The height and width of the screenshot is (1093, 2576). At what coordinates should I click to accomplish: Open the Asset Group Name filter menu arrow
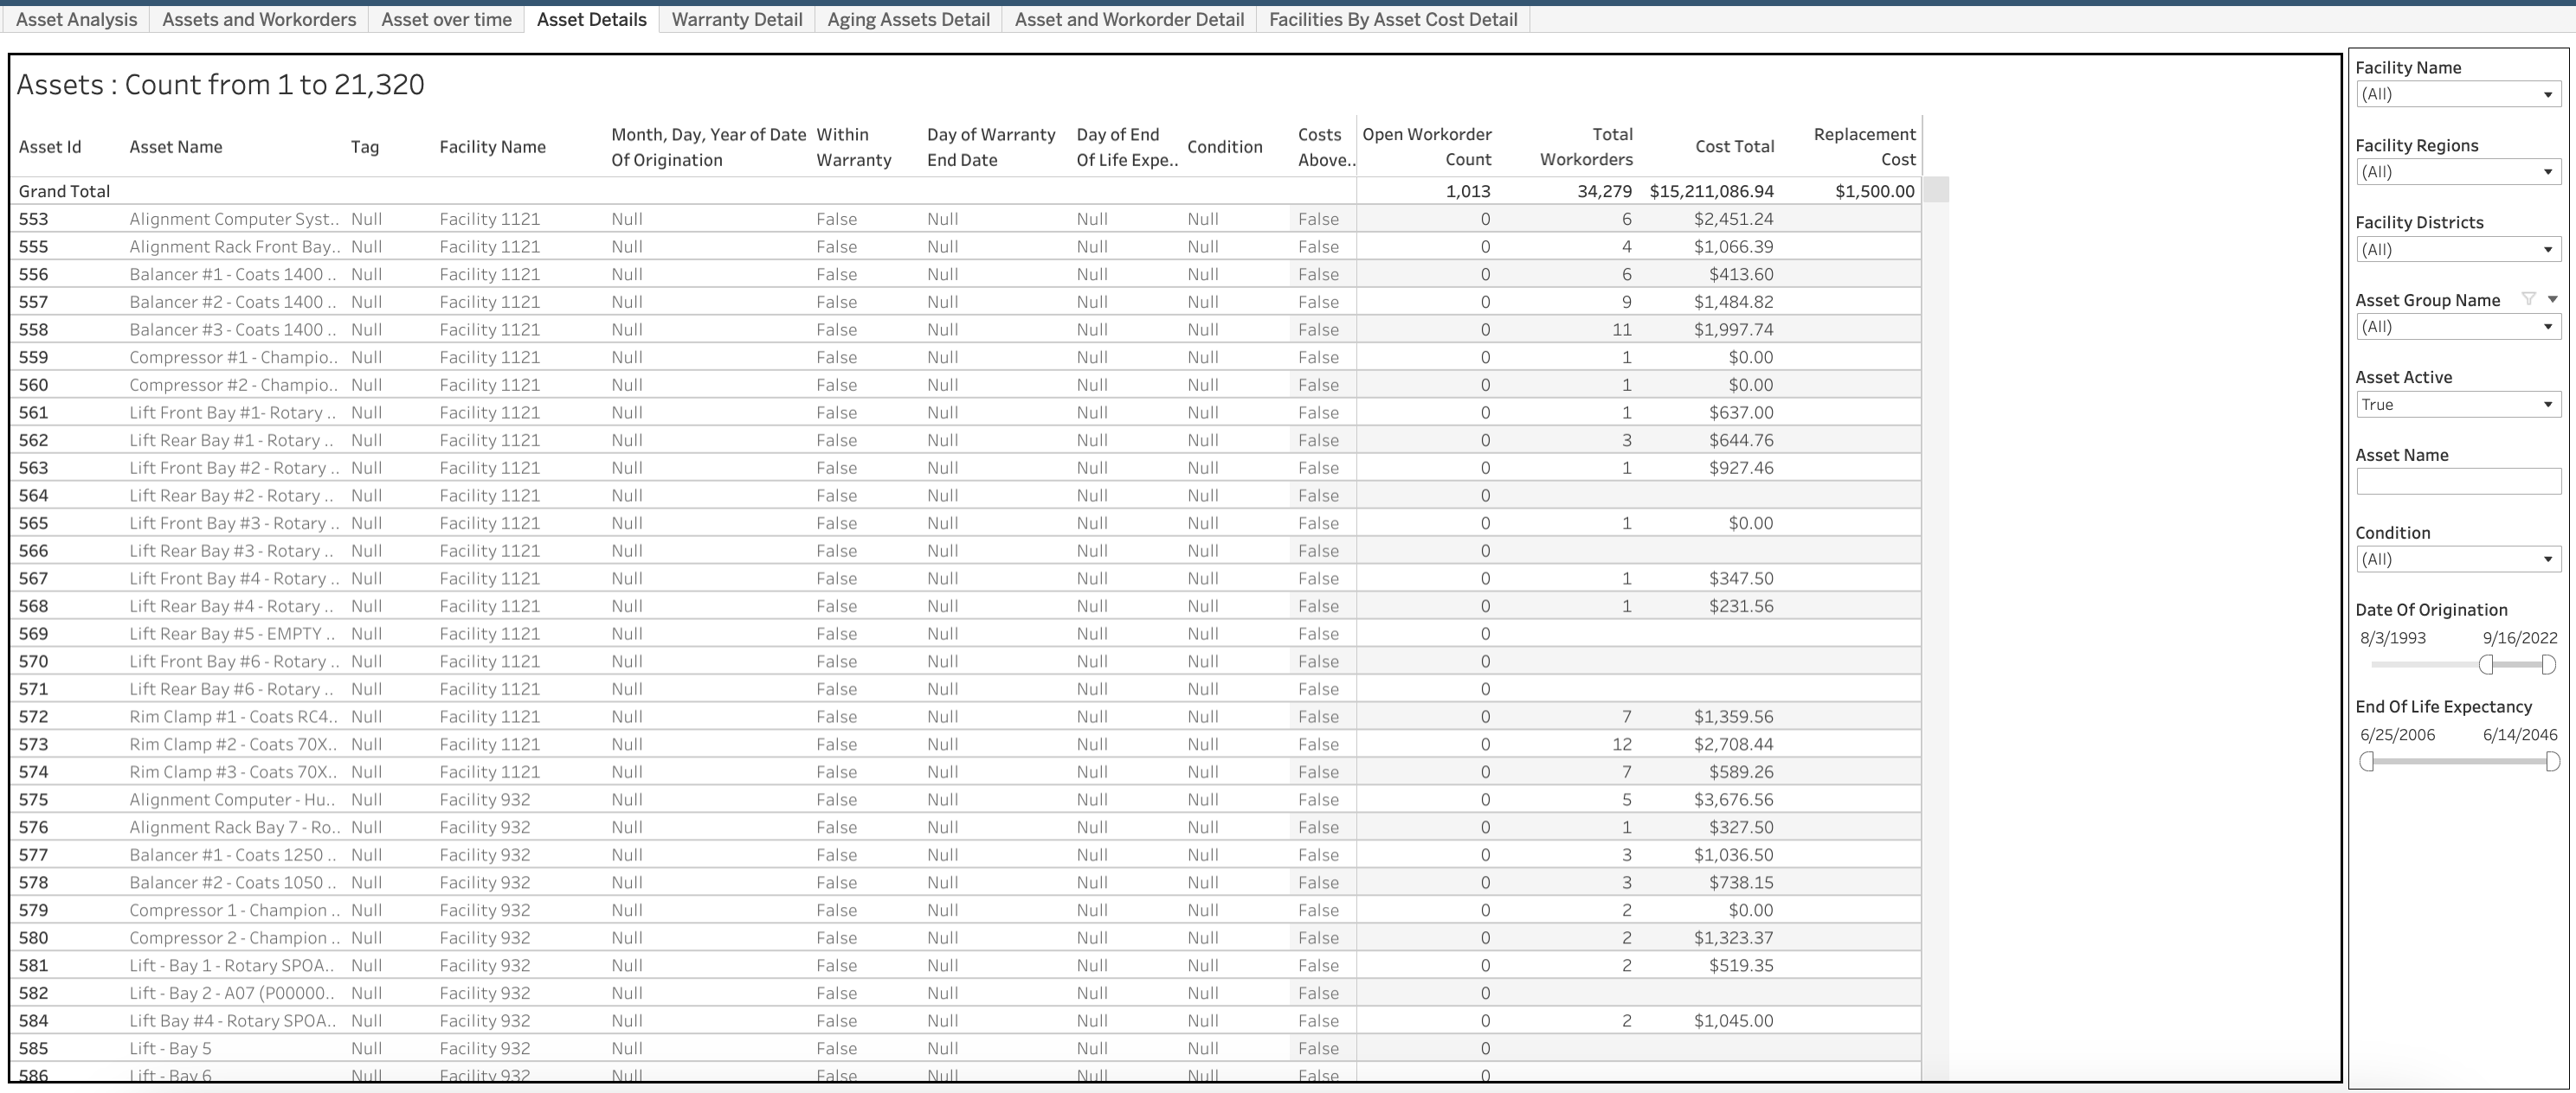click(2552, 298)
